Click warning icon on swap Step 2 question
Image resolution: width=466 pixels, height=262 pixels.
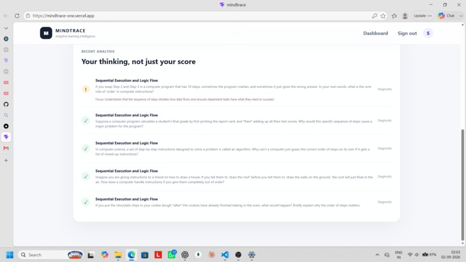point(86,89)
